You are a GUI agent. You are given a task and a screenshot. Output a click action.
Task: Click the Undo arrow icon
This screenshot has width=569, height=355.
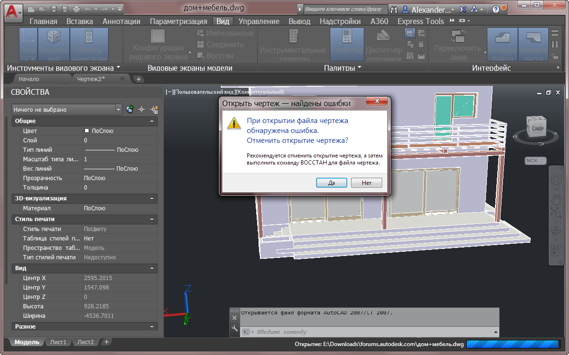click(88, 9)
